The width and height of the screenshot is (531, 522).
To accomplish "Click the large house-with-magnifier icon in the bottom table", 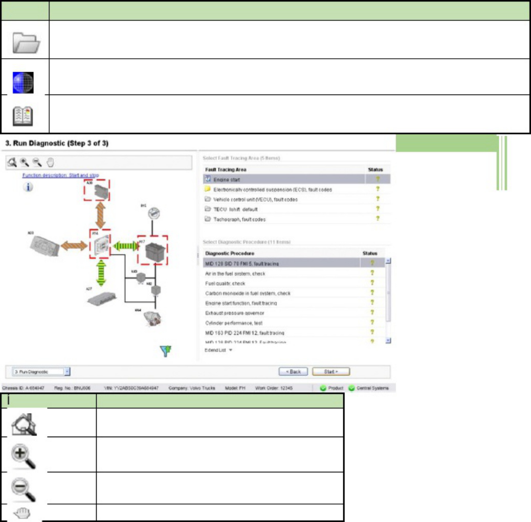I will [x=24, y=424].
